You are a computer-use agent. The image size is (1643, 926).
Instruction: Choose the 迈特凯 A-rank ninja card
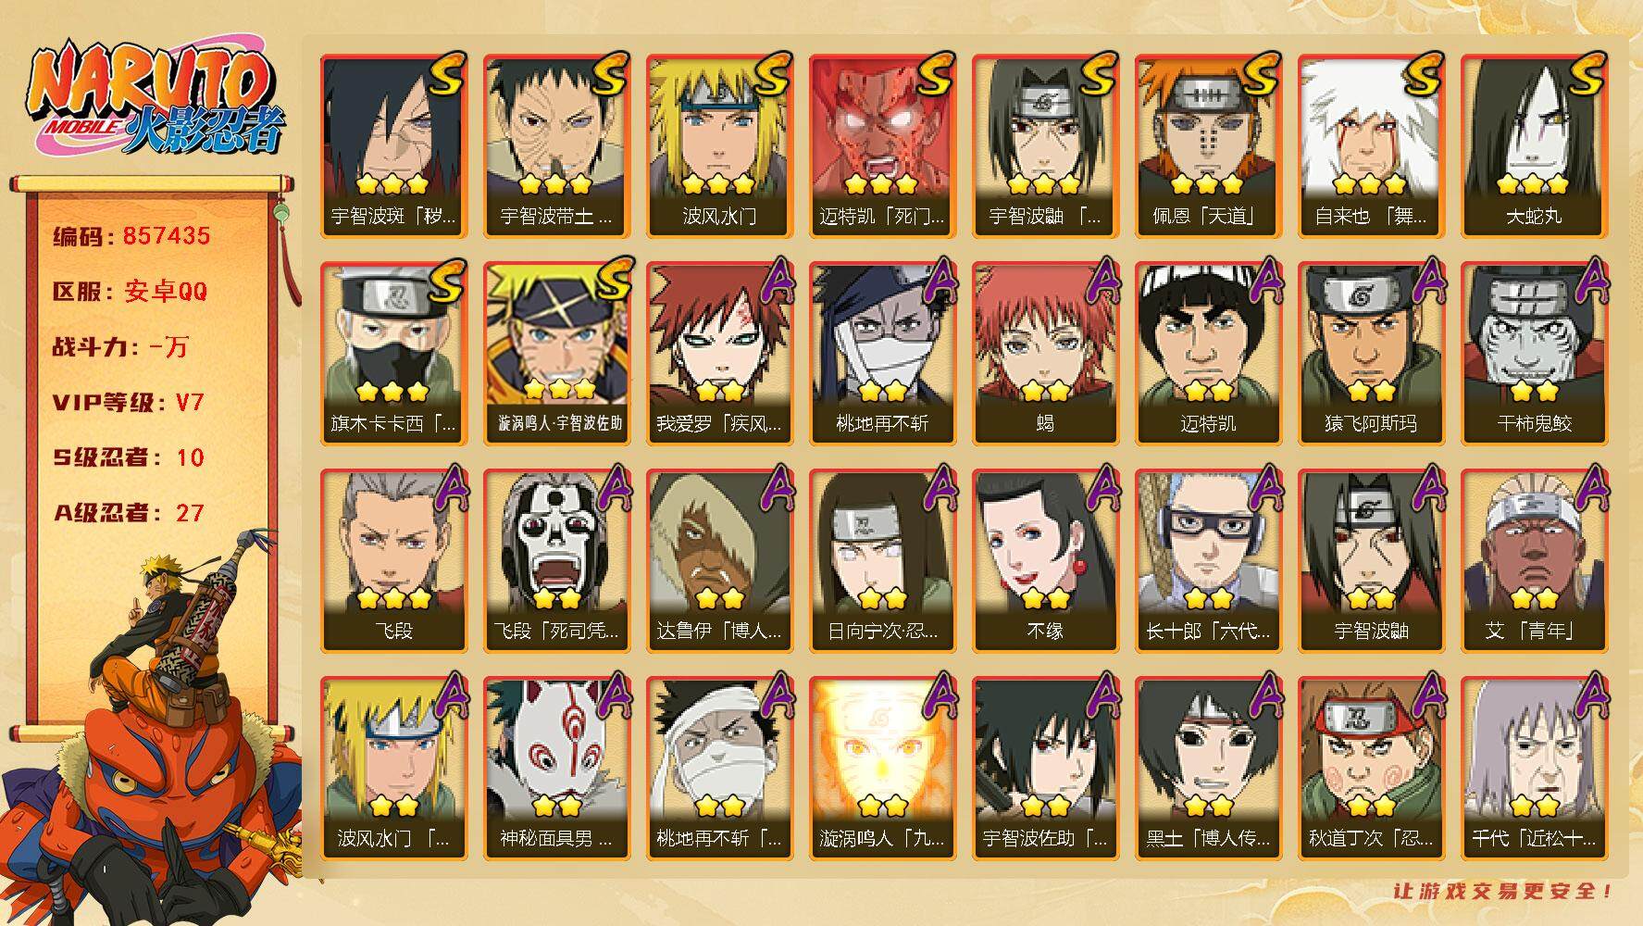click(x=1208, y=353)
